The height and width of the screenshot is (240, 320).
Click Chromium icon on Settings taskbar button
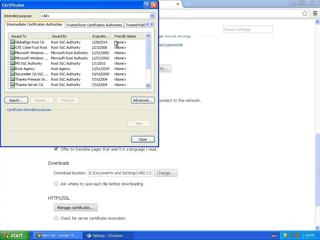(x=89, y=236)
